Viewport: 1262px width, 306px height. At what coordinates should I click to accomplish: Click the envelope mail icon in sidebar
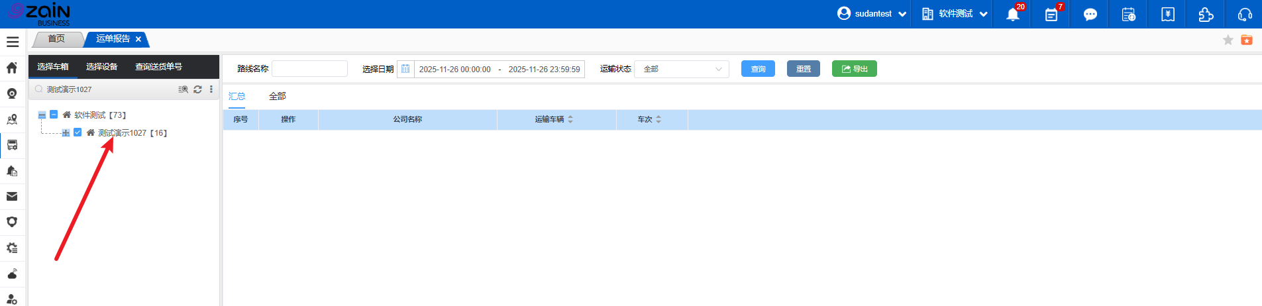coord(12,196)
